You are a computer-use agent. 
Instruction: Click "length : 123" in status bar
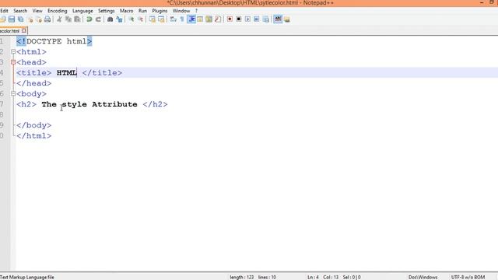pyautogui.click(x=242, y=277)
